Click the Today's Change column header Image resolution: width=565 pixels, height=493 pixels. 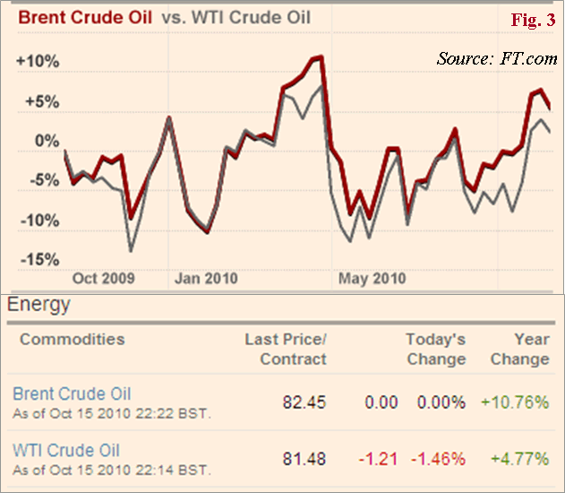[435, 350]
